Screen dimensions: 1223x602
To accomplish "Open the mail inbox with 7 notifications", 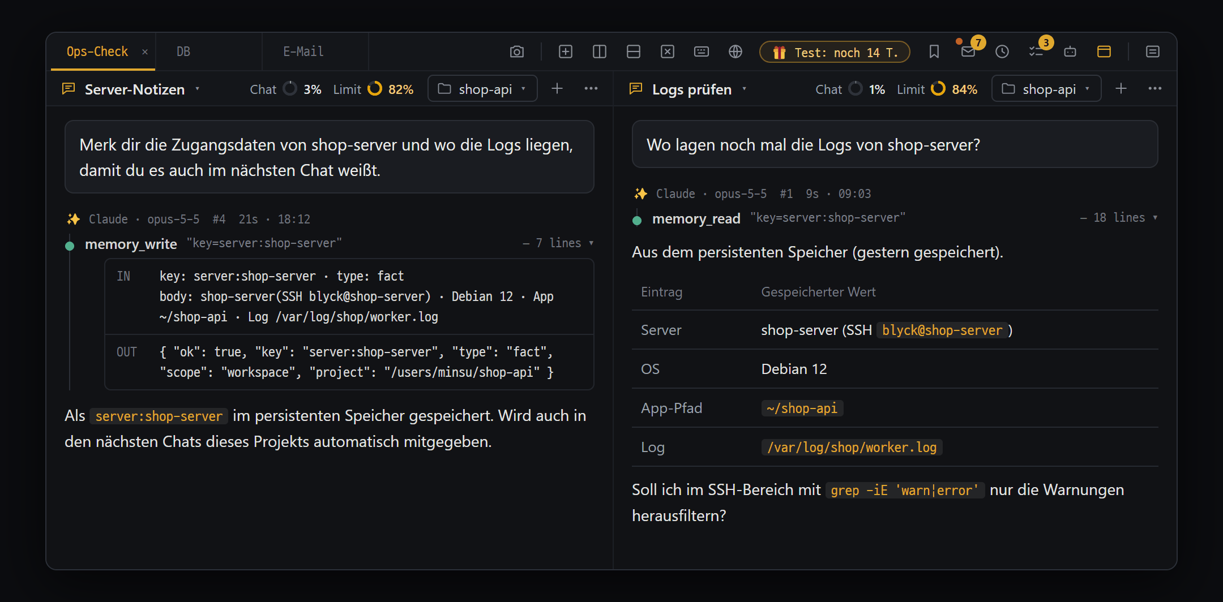I will pyautogui.click(x=968, y=52).
